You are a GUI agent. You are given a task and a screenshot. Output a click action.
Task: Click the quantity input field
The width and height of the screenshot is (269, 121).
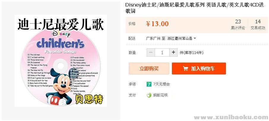pos(162,52)
